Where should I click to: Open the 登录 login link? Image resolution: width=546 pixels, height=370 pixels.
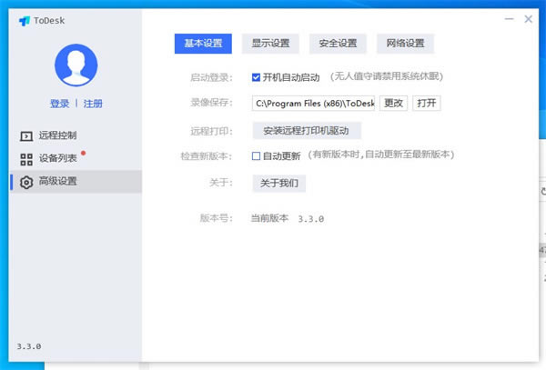[x=59, y=104]
